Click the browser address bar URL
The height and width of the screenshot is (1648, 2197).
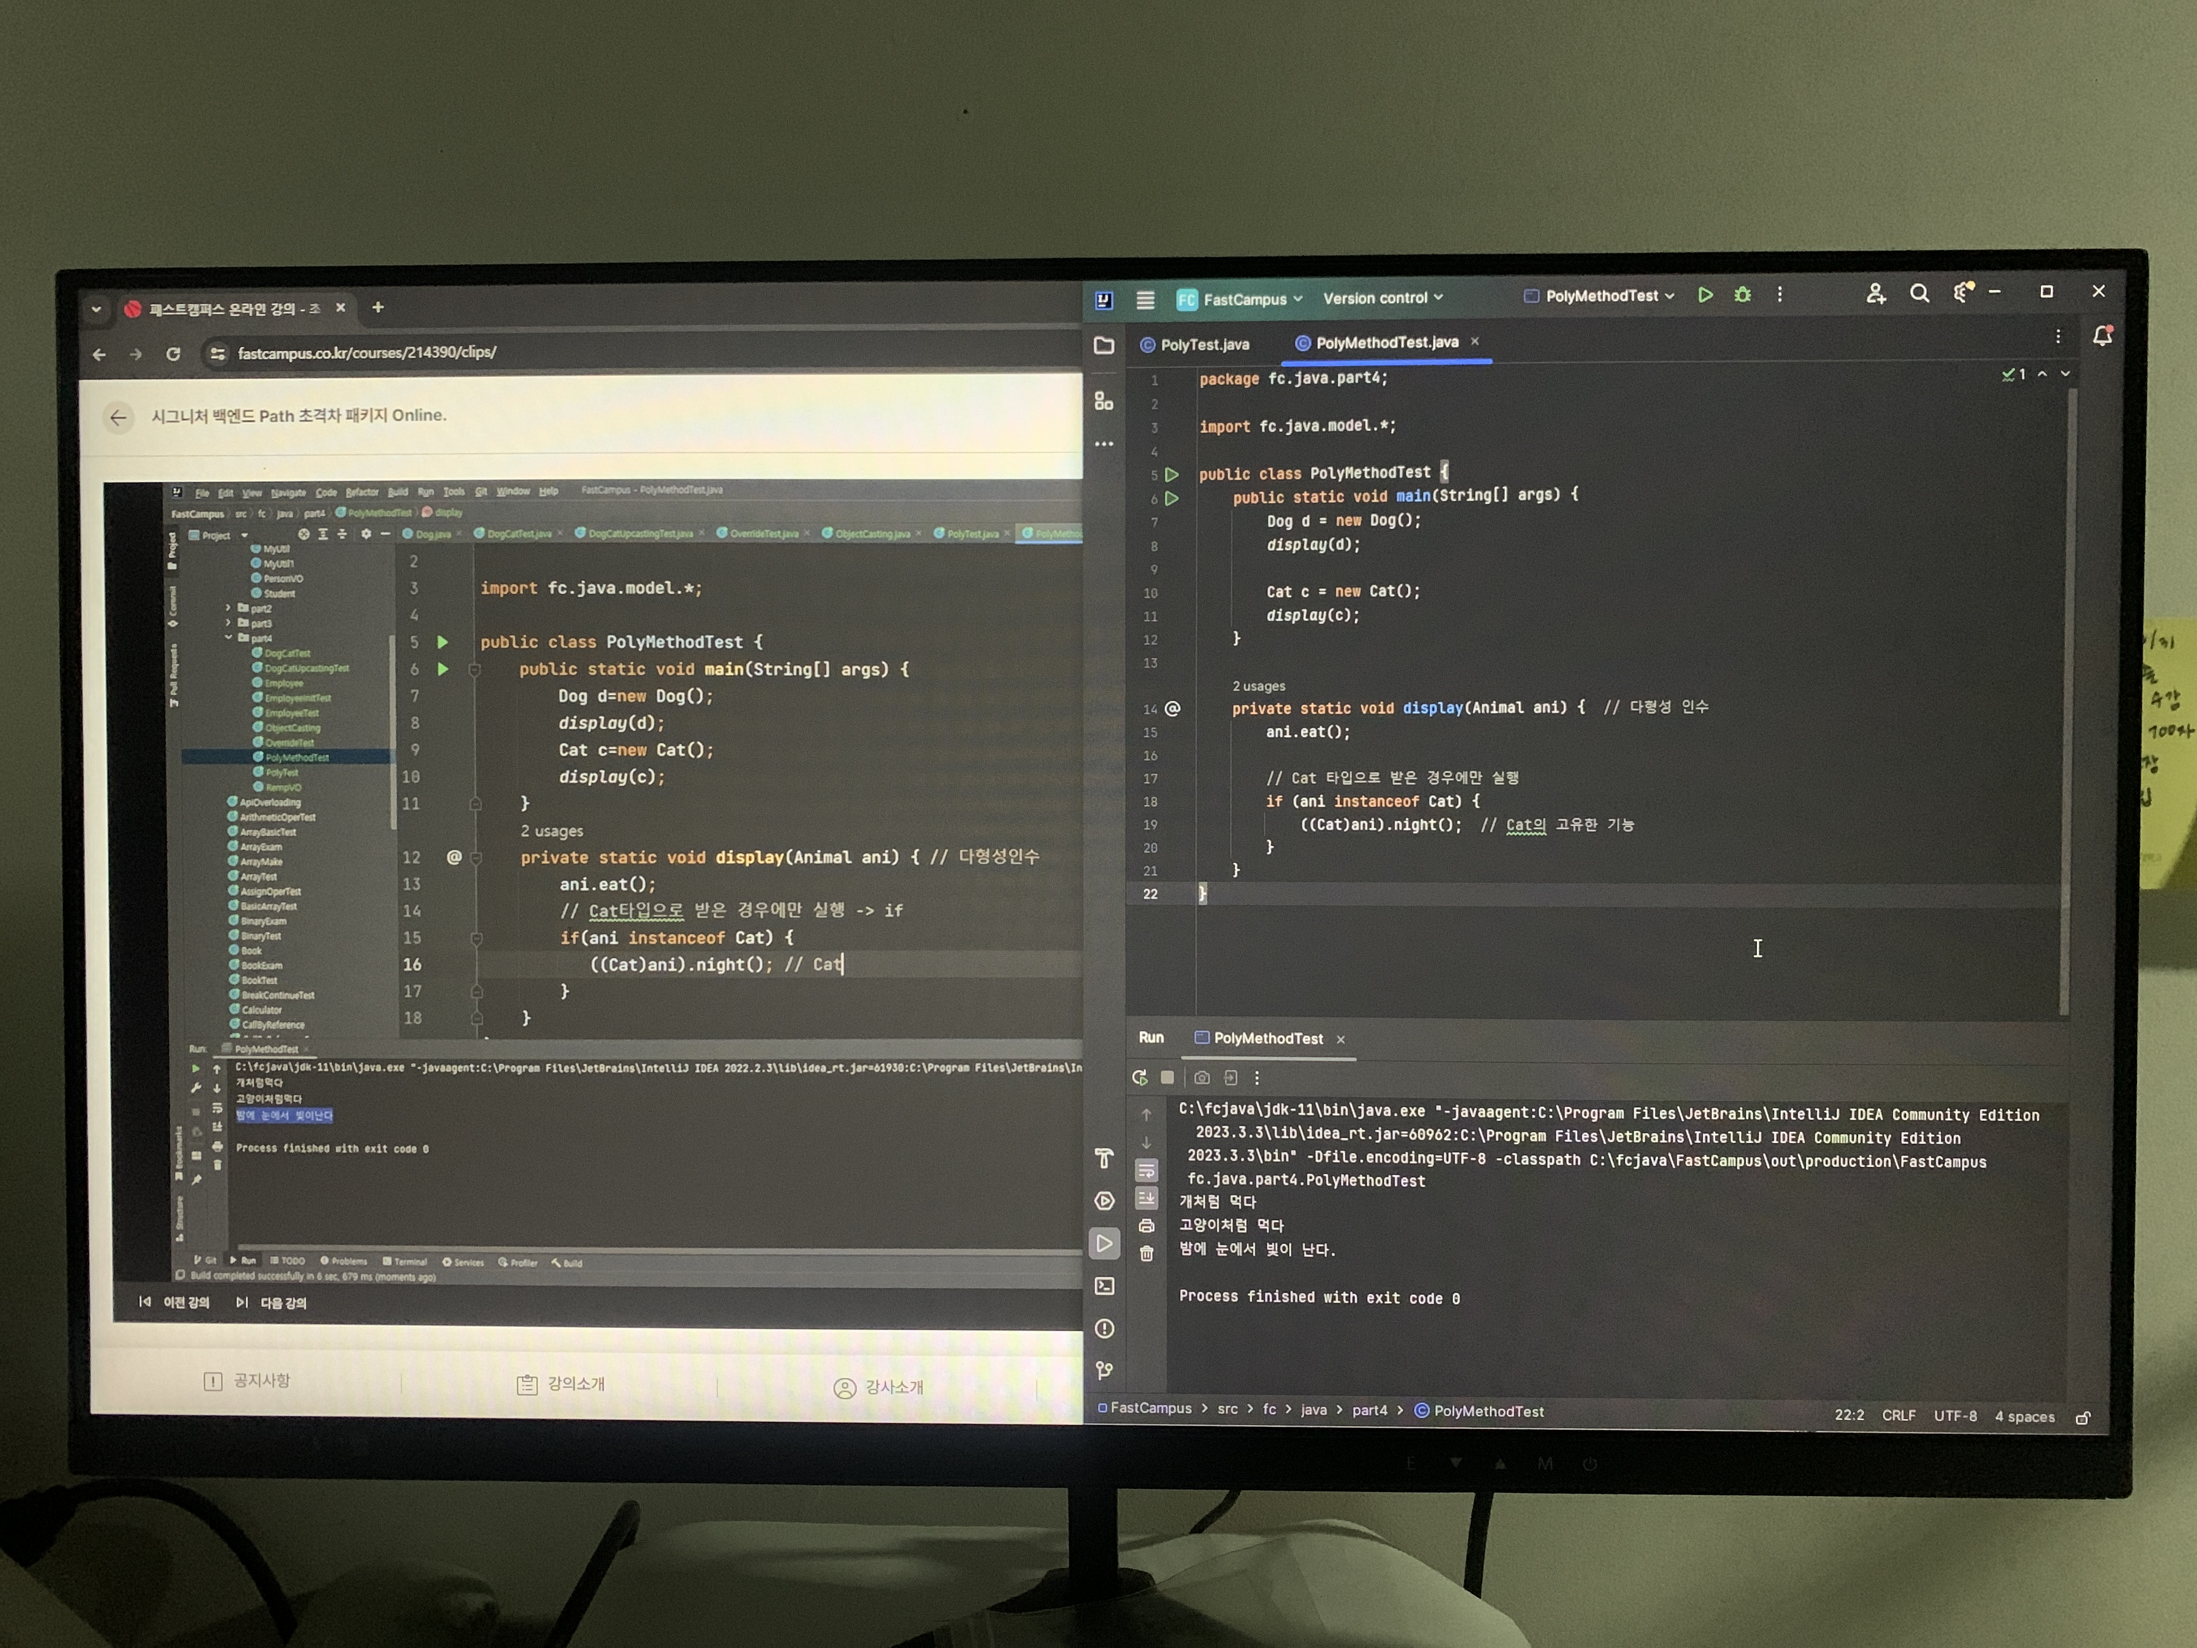(x=367, y=353)
